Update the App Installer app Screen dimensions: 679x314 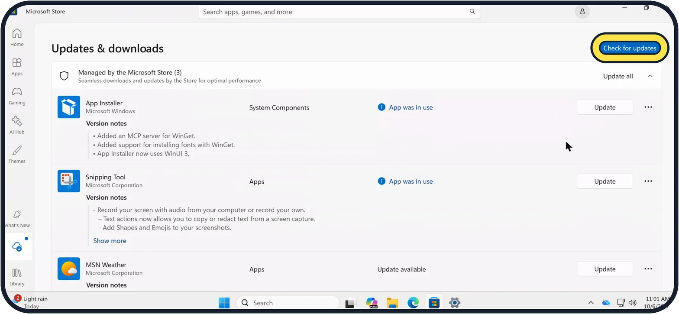pyautogui.click(x=605, y=107)
